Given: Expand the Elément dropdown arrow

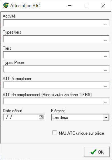Looking at the screenshot, I should coord(106,117).
